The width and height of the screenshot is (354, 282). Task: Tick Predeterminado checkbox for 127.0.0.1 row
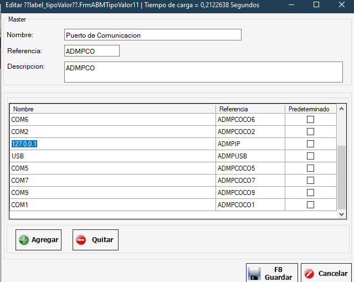pos(310,144)
